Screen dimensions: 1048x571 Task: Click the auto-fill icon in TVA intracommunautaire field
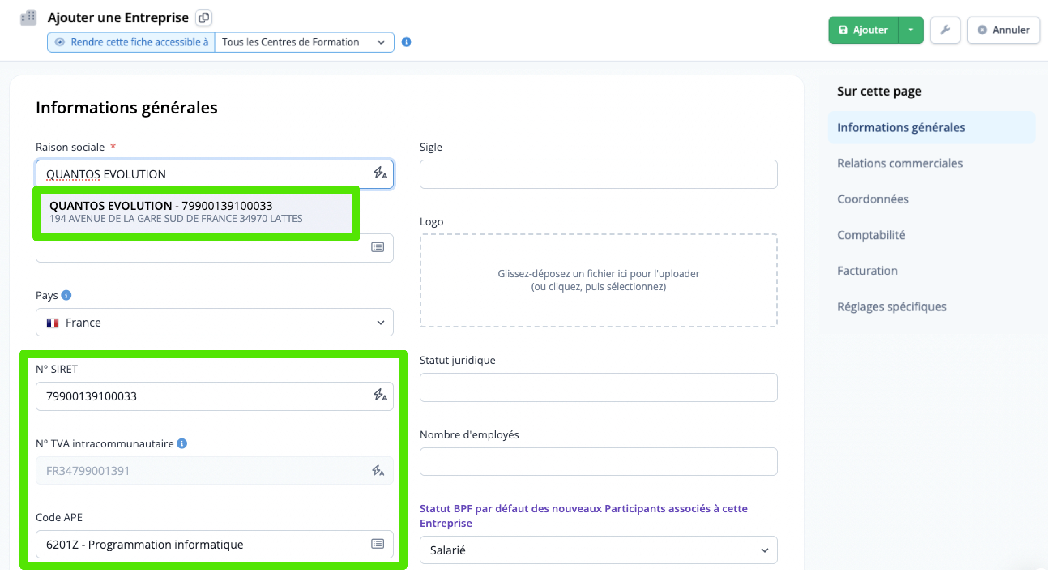click(x=378, y=470)
